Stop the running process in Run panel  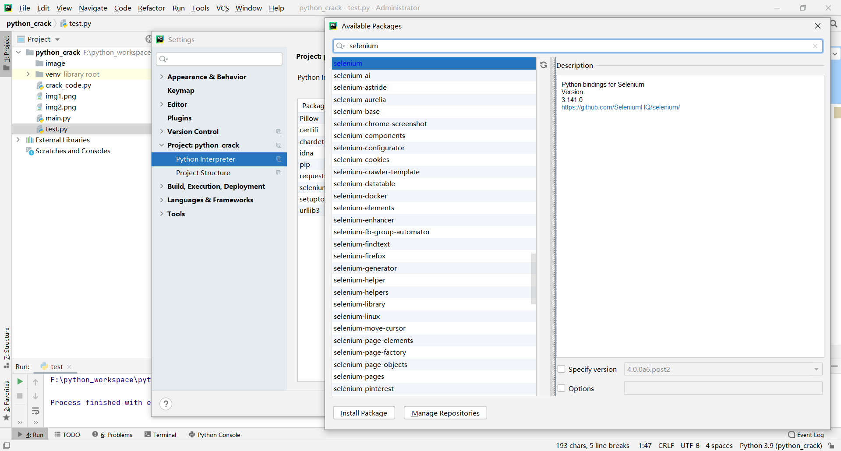click(20, 396)
